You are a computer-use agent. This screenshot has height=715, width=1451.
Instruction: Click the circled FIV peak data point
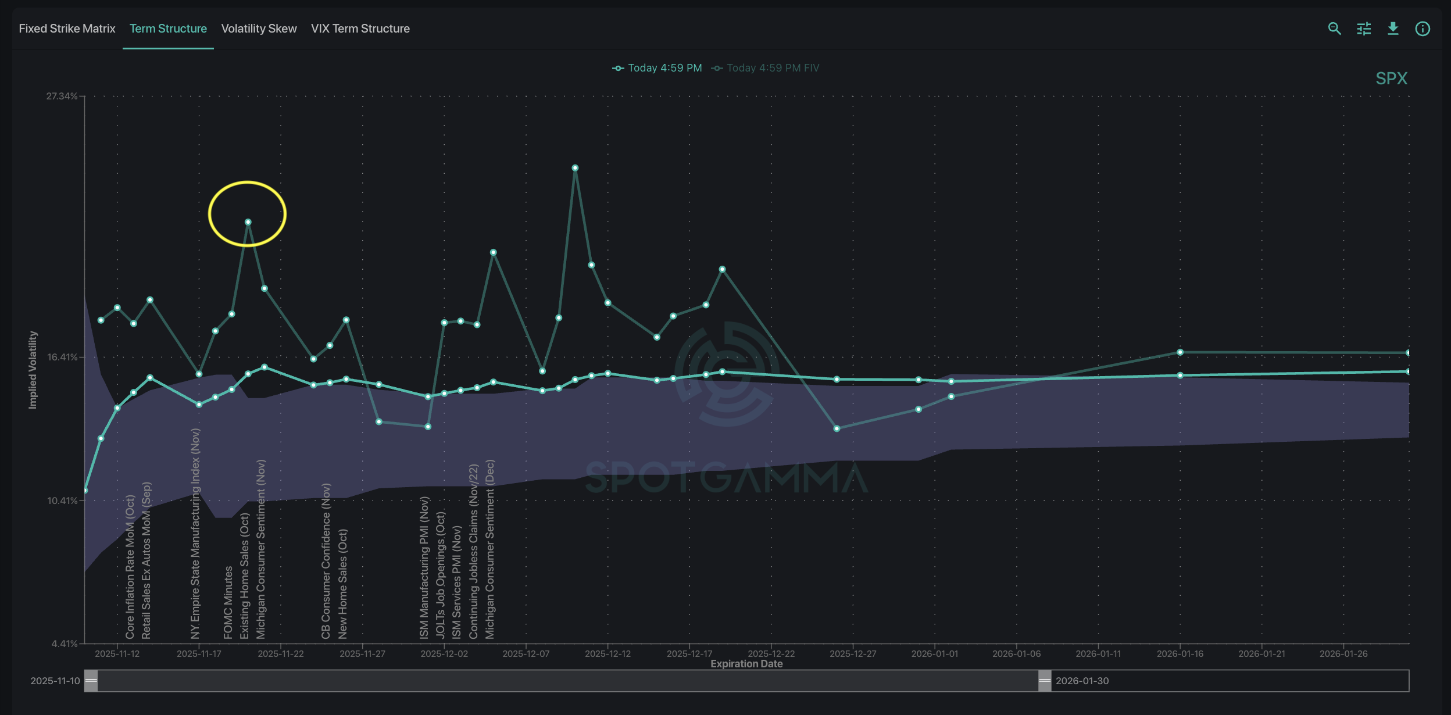tap(248, 222)
